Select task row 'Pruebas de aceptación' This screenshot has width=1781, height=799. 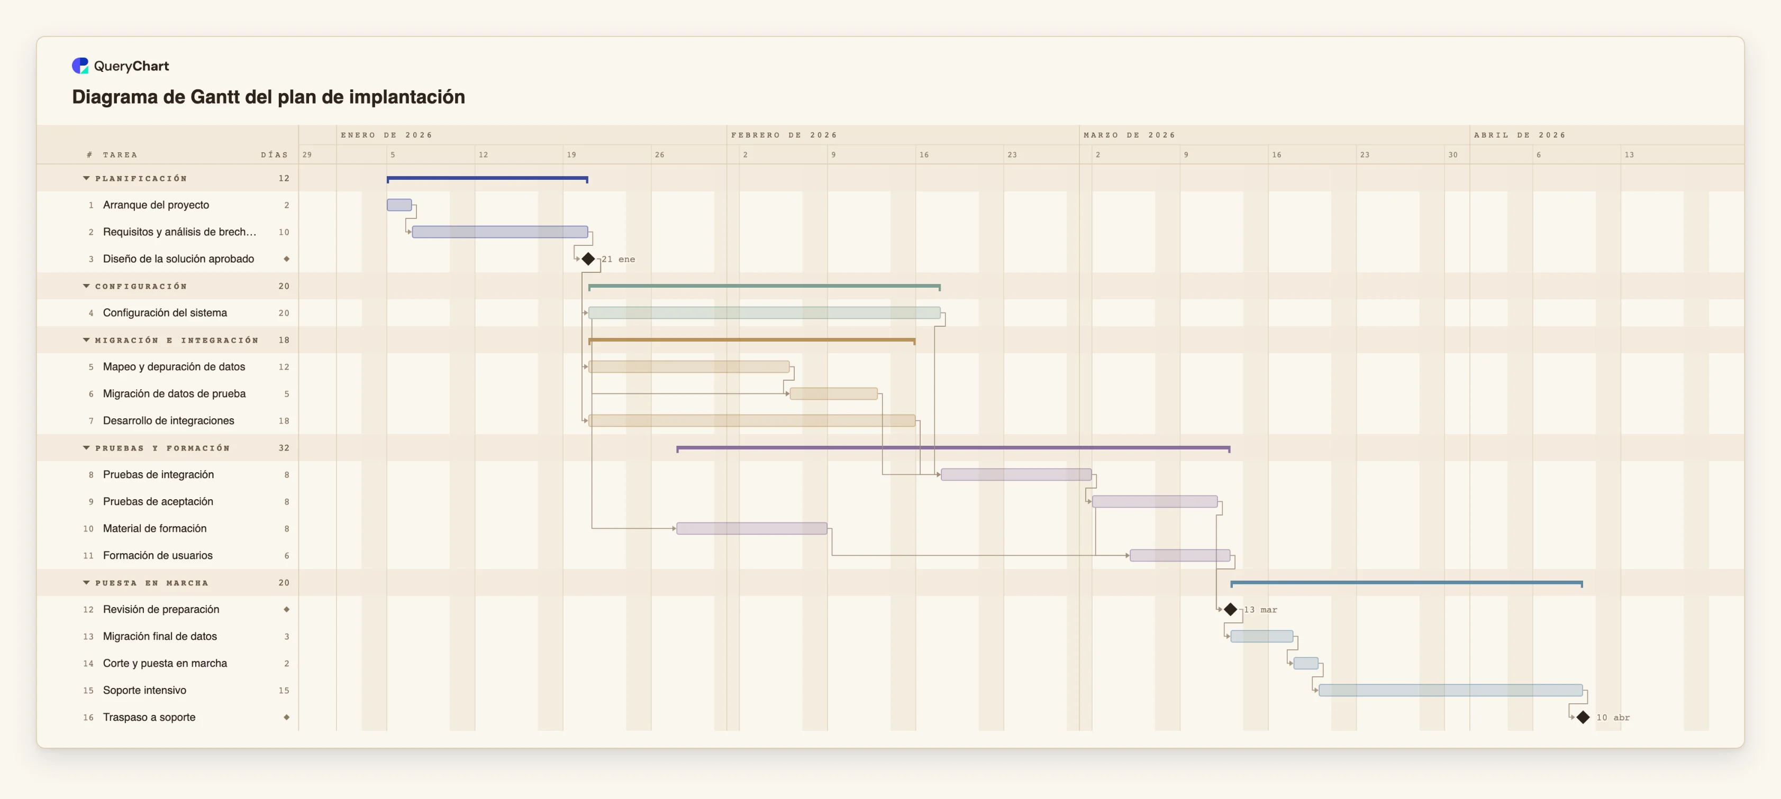(167, 502)
